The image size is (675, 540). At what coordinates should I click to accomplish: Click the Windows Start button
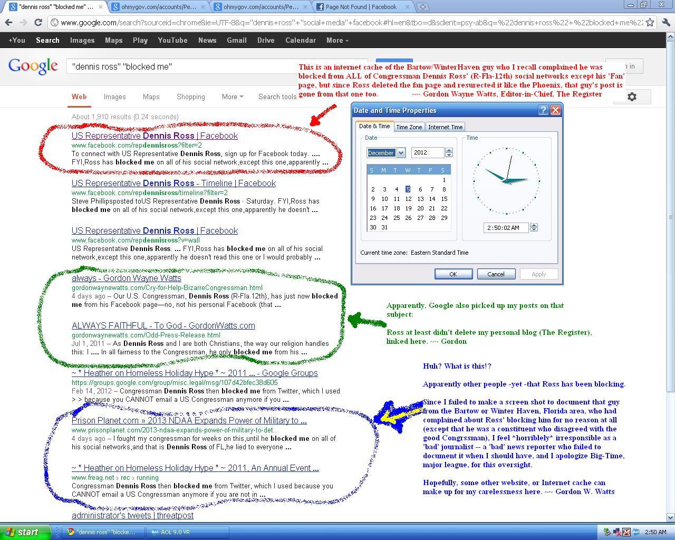point(25,532)
